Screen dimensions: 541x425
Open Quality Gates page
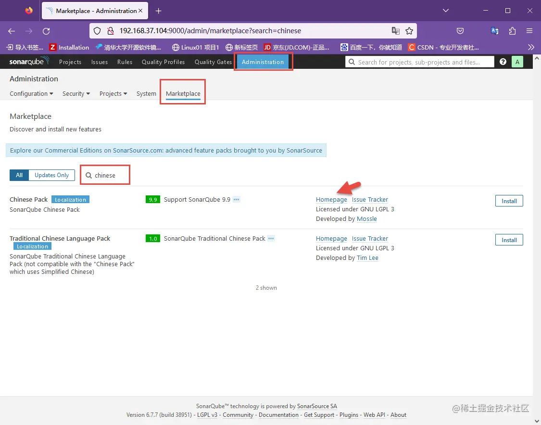pyautogui.click(x=213, y=62)
